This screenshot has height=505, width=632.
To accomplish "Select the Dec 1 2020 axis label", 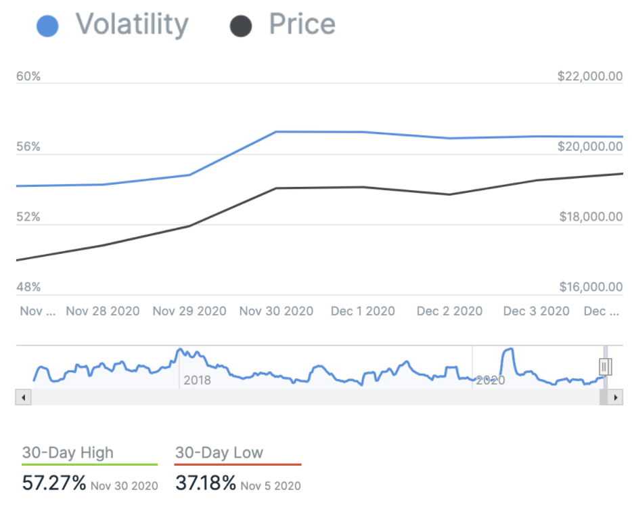I will (363, 311).
